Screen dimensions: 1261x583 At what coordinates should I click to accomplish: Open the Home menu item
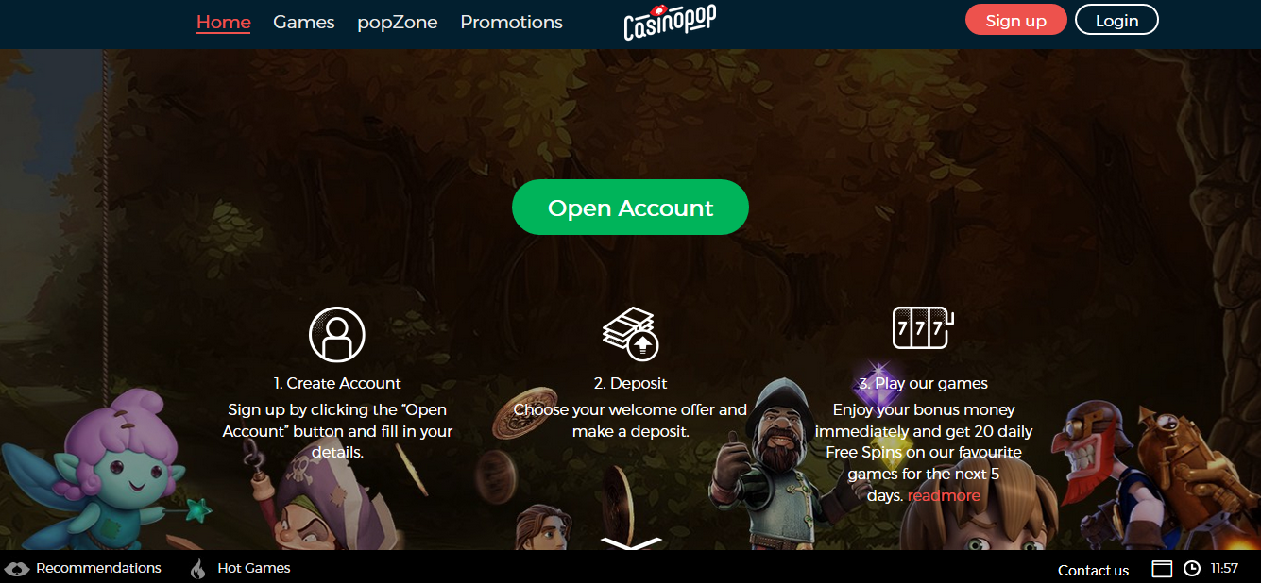(224, 22)
